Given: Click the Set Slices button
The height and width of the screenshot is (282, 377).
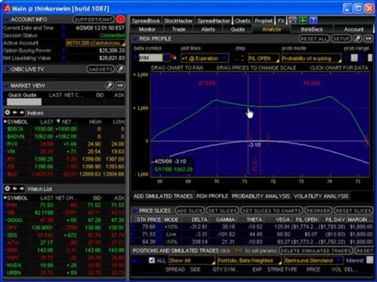Looking at the screenshot, I should coord(222,211).
